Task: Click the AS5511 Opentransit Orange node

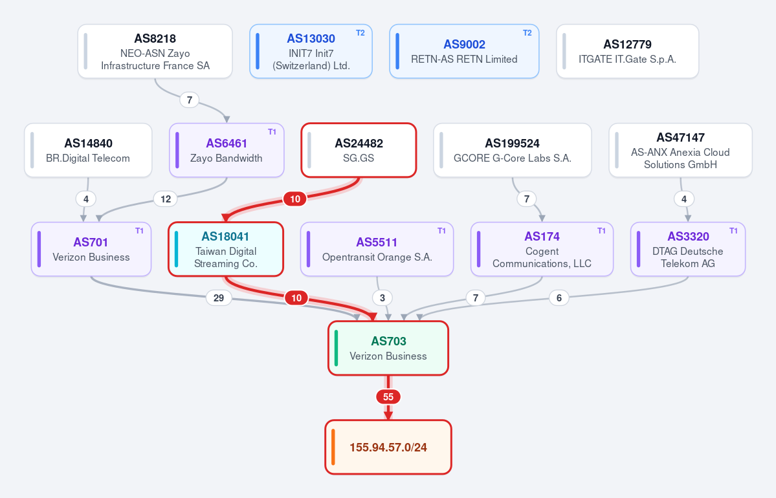Action: pyautogui.click(x=377, y=249)
